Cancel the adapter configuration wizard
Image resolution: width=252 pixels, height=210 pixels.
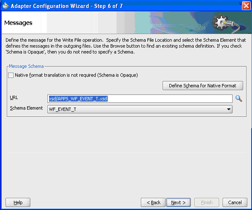coord(235,203)
